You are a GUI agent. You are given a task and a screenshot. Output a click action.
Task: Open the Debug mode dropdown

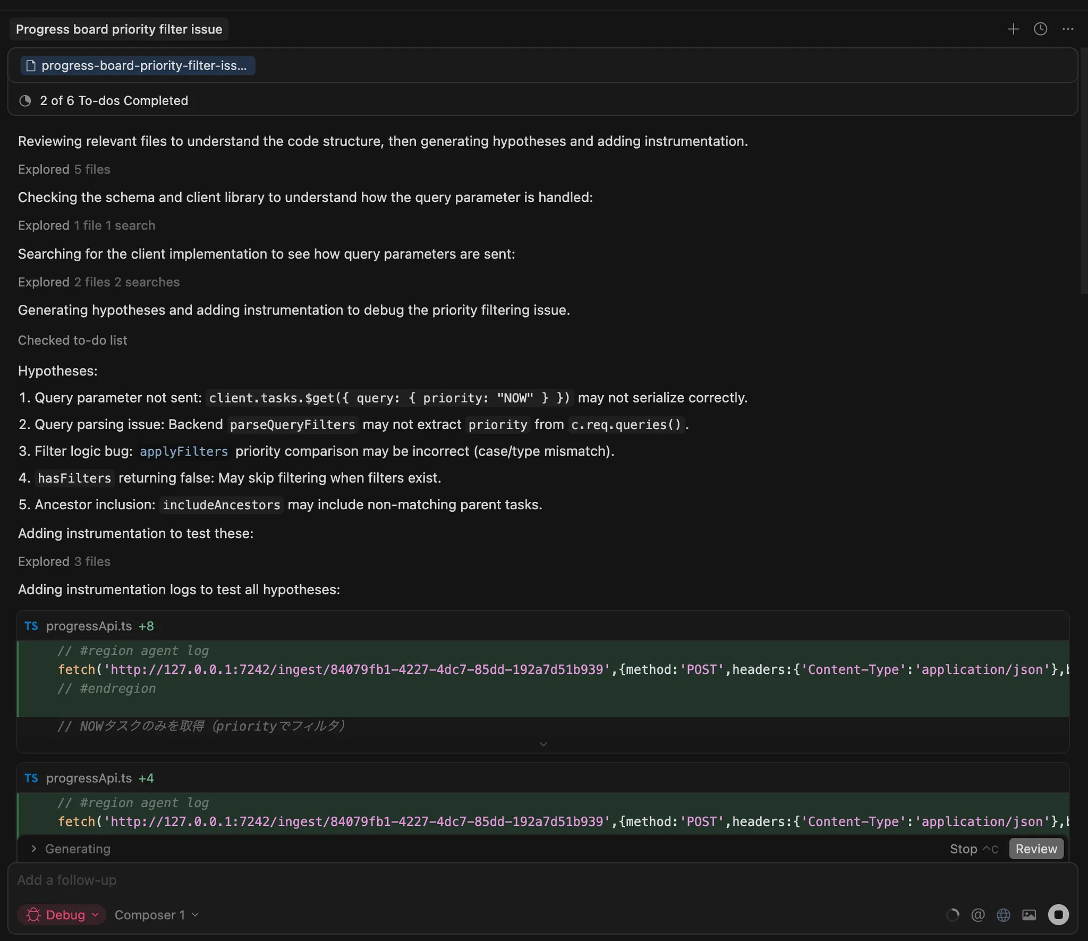coord(62,915)
